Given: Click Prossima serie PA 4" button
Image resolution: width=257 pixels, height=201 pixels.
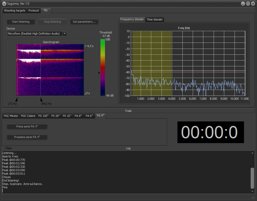Looking at the screenshot, I should click(x=27, y=137).
